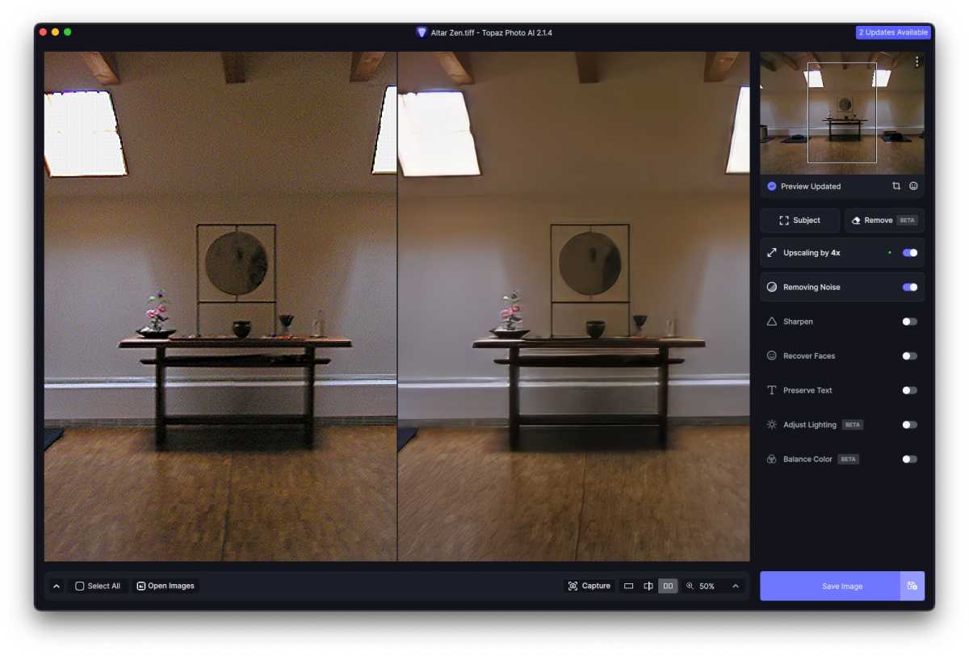Click the Recover Faces smiley icon
This screenshot has height=656, width=969.
pos(771,355)
